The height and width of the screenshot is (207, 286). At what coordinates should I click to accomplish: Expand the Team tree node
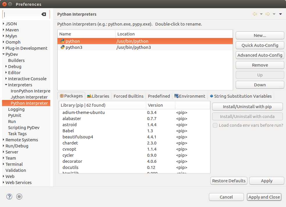tap(3, 158)
